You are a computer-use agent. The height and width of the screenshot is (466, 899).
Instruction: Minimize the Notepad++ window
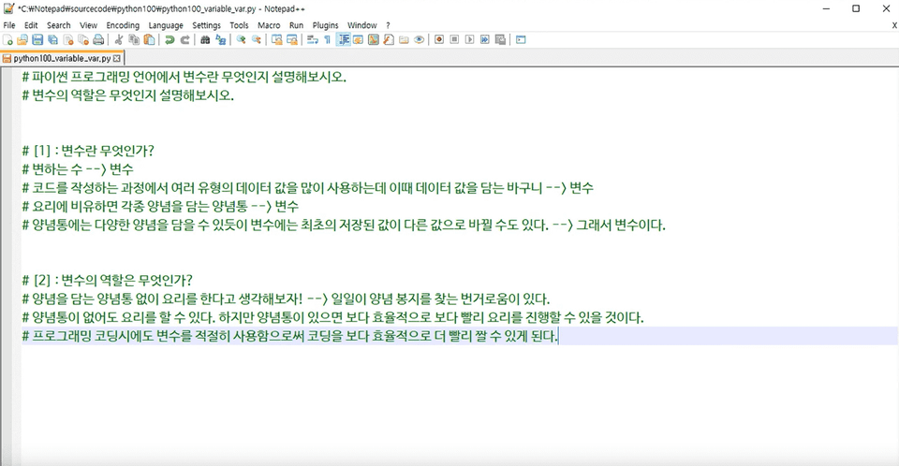coord(826,8)
